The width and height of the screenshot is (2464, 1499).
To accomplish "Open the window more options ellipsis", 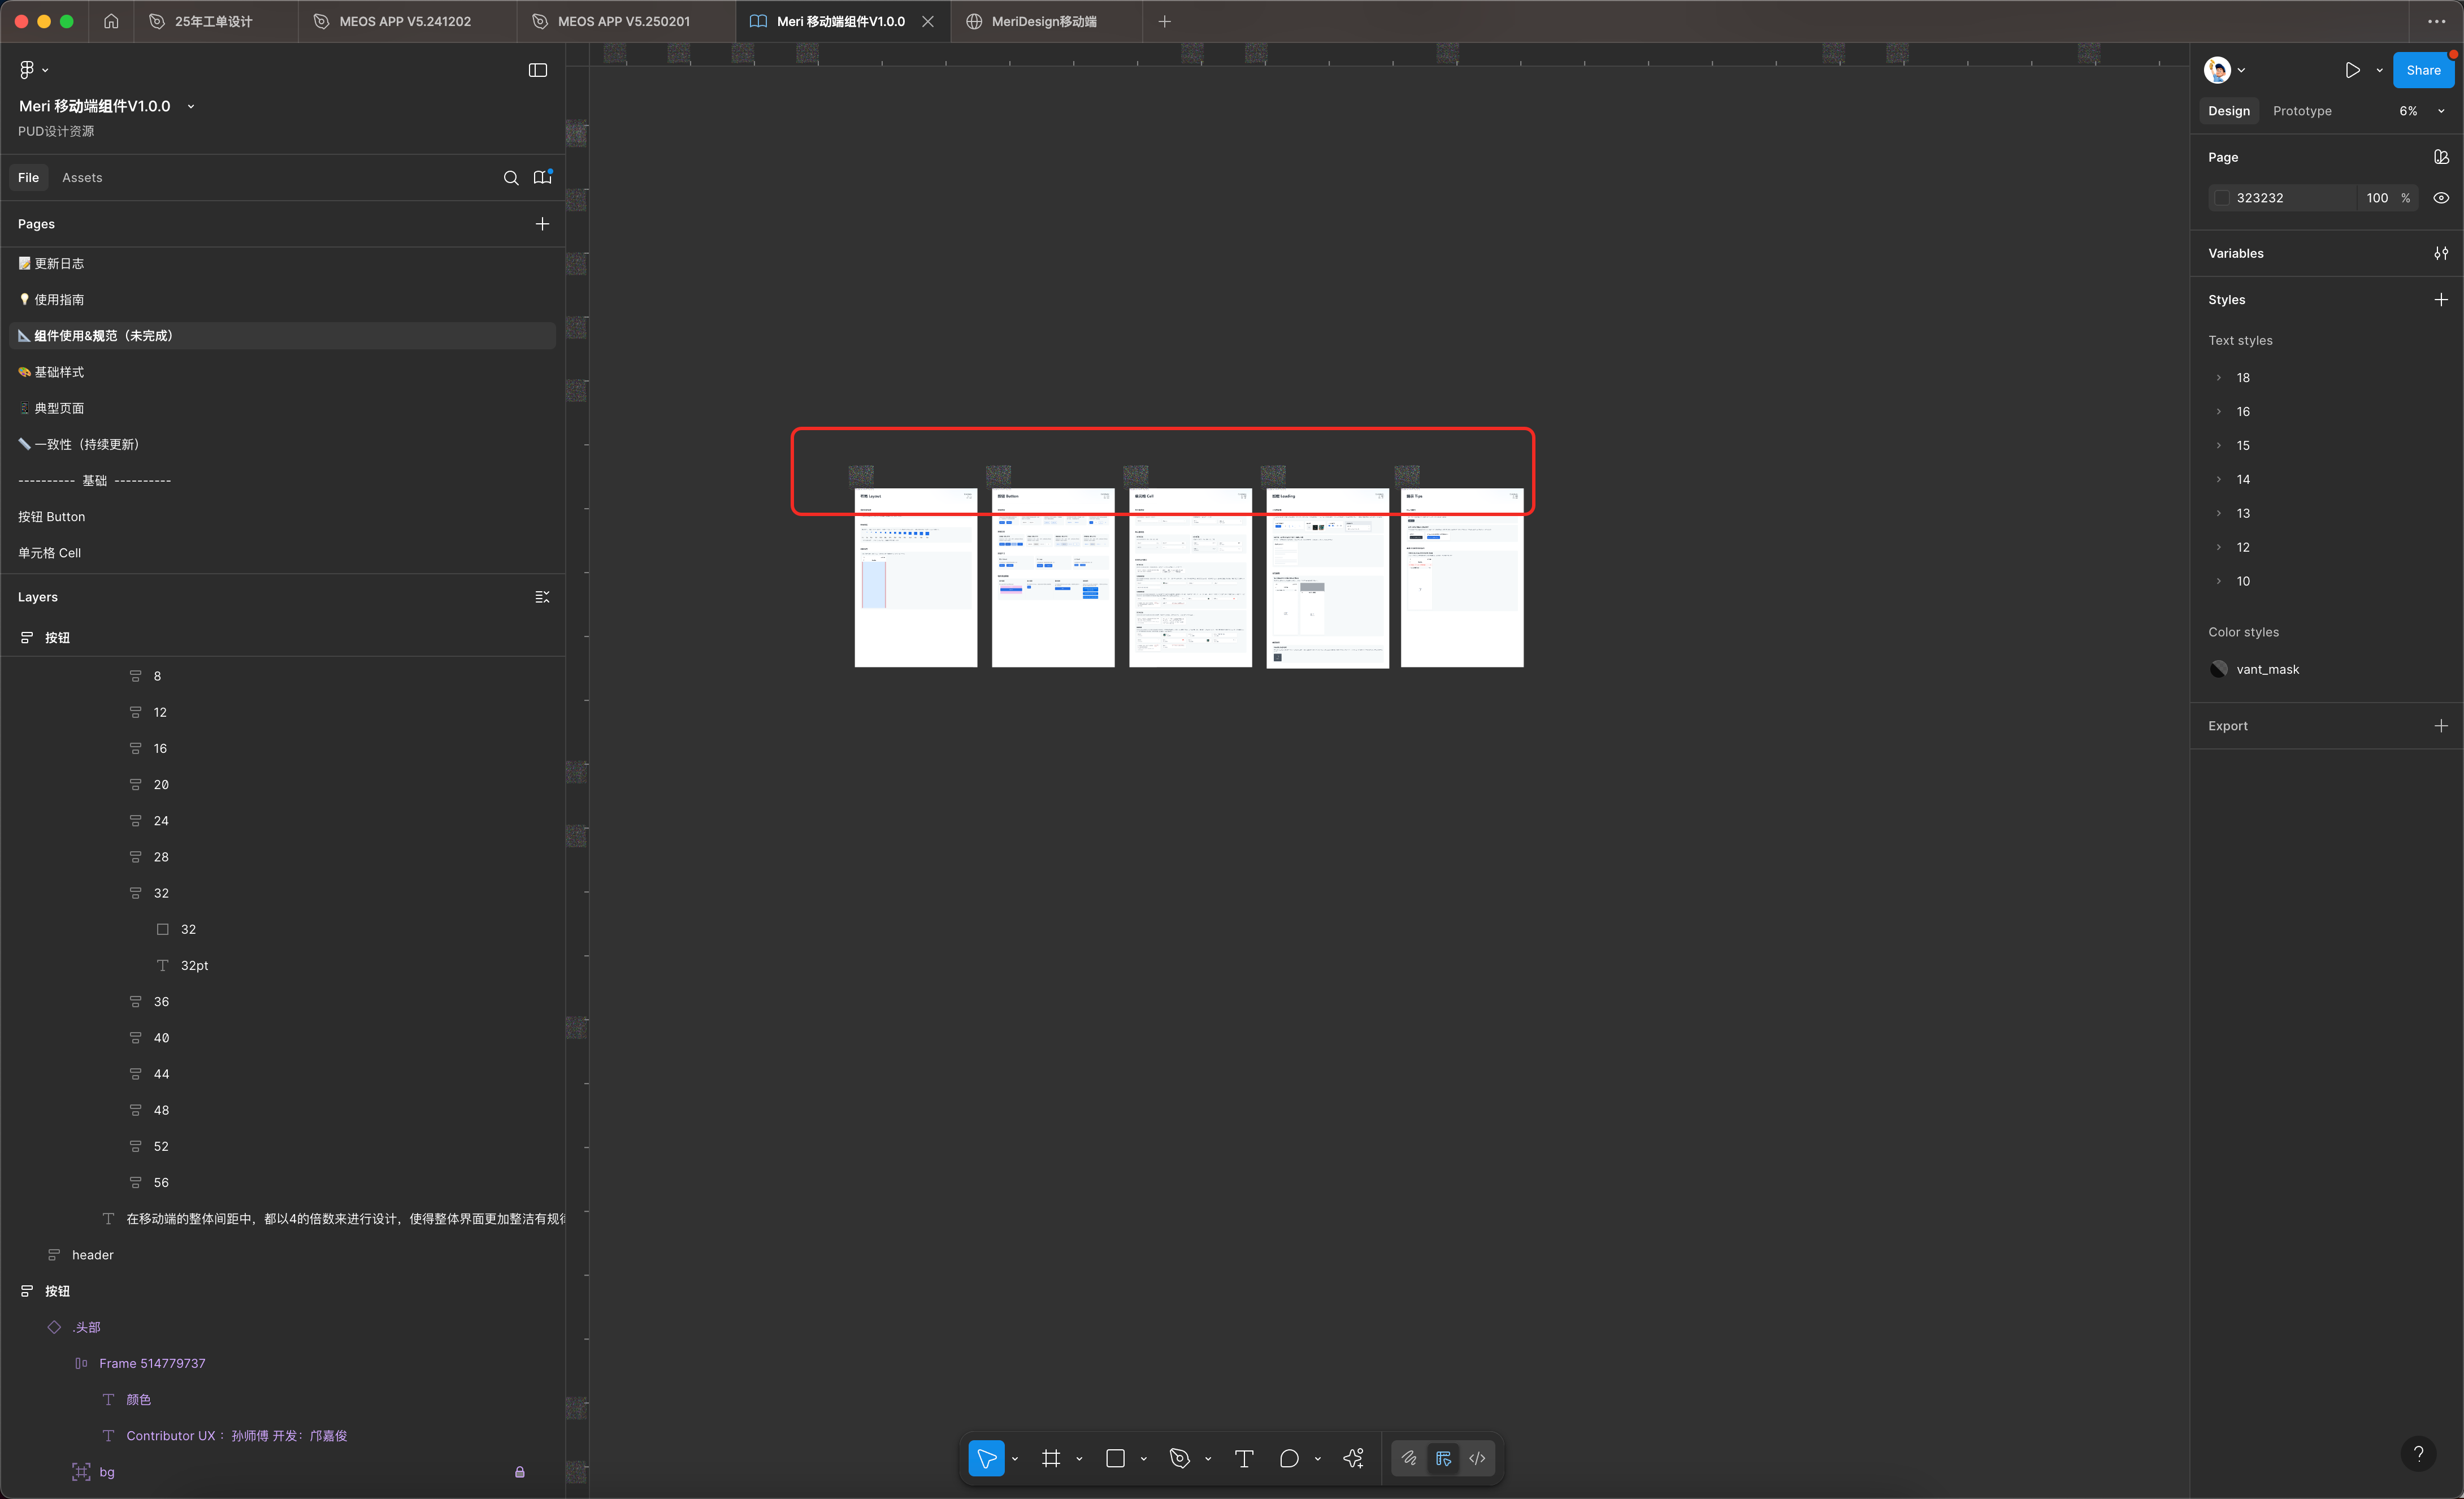I will click(x=2436, y=21).
